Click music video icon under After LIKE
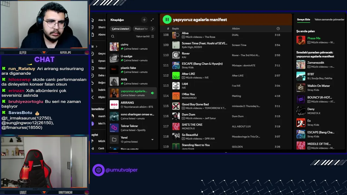 click(183, 78)
